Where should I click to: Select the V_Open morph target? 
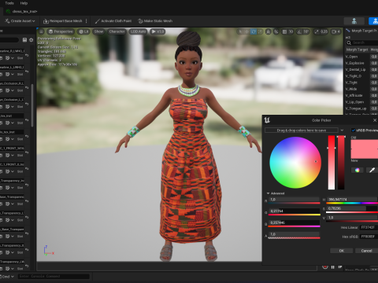[x=351, y=57]
